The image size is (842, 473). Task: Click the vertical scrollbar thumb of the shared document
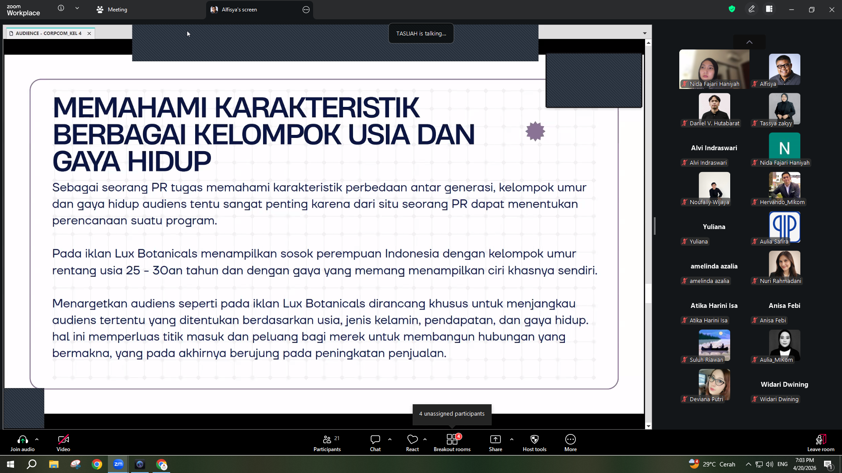(x=648, y=294)
